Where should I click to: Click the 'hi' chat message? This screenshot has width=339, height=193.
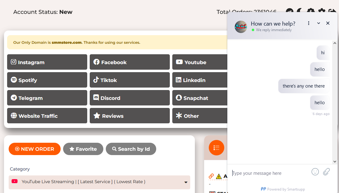coord(323,52)
